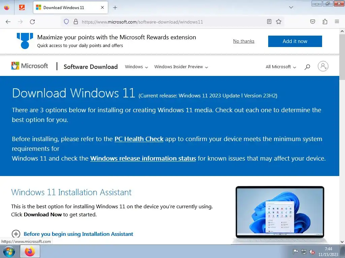The image size is (345, 258).
Task: Click the scrollbar down arrow
Action: pyautogui.click(x=342, y=242)
